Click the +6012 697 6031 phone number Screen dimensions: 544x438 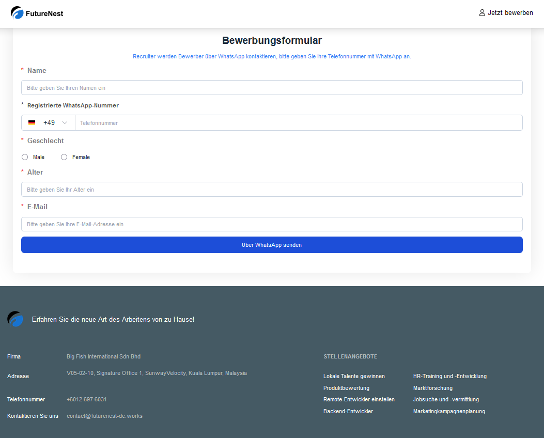click(x=87, y=399)
